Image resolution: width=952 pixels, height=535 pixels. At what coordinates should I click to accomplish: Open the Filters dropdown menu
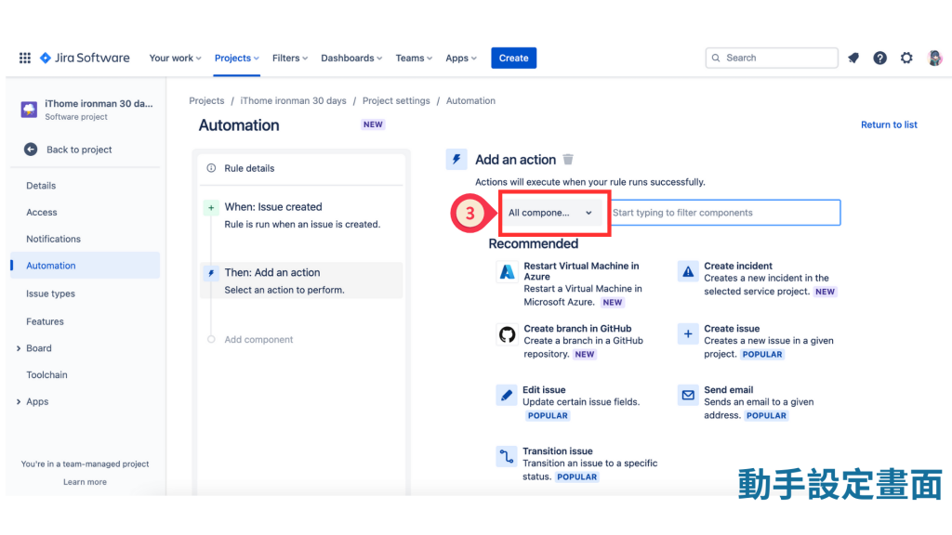click(x=290, y=58)
